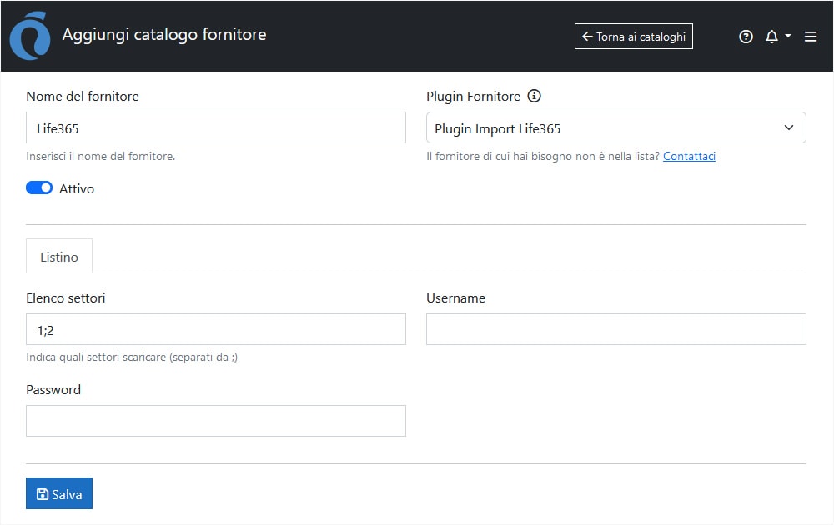Click the Password label above the field
Image resolution: width=834 pixels, height=525 pixels.
pyautogui.click(x=53, y=390)
